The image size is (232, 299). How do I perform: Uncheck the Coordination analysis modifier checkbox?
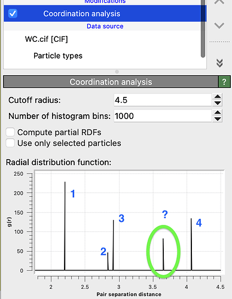point(13,14)
